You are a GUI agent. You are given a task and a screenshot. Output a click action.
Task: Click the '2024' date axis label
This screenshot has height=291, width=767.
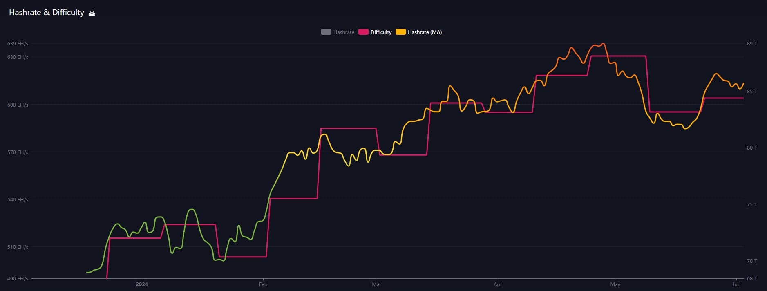pos(142,284)
